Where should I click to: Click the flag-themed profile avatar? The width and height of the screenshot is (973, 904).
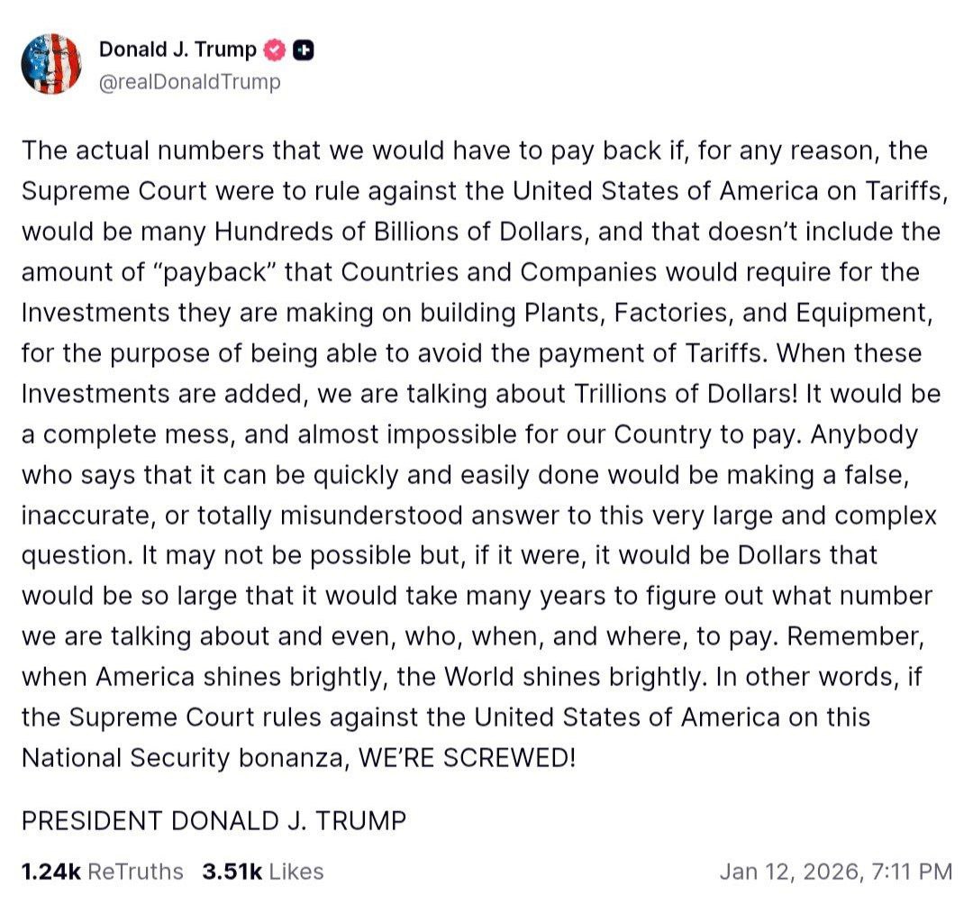(50, 64)
